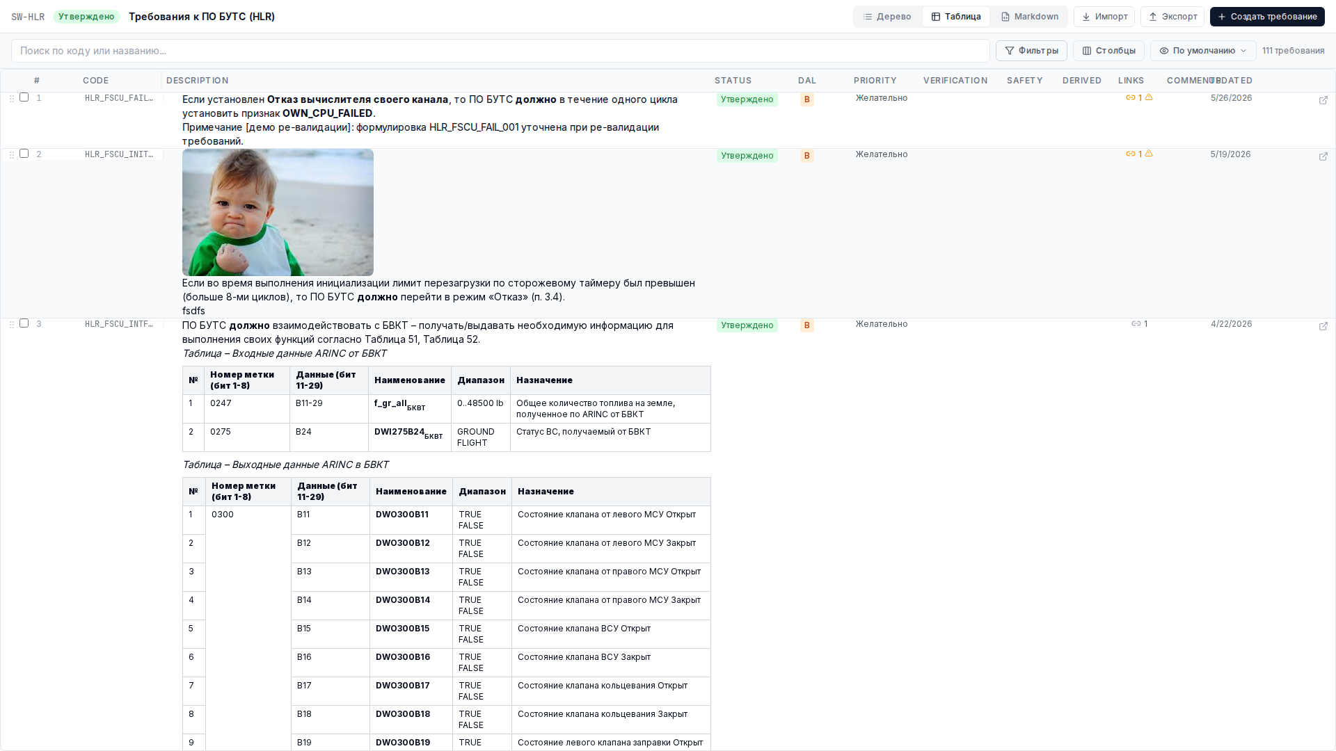The height and width of the screenshot is (751, 1336).
Task: Open the Столбцы column chooser
Action: [x=1108, y=51]
